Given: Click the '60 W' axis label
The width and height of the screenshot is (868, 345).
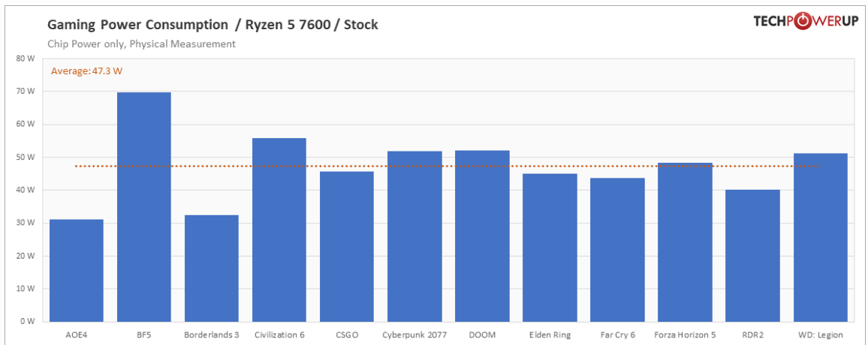Looking at the screenshot, I should pos(26,124).
